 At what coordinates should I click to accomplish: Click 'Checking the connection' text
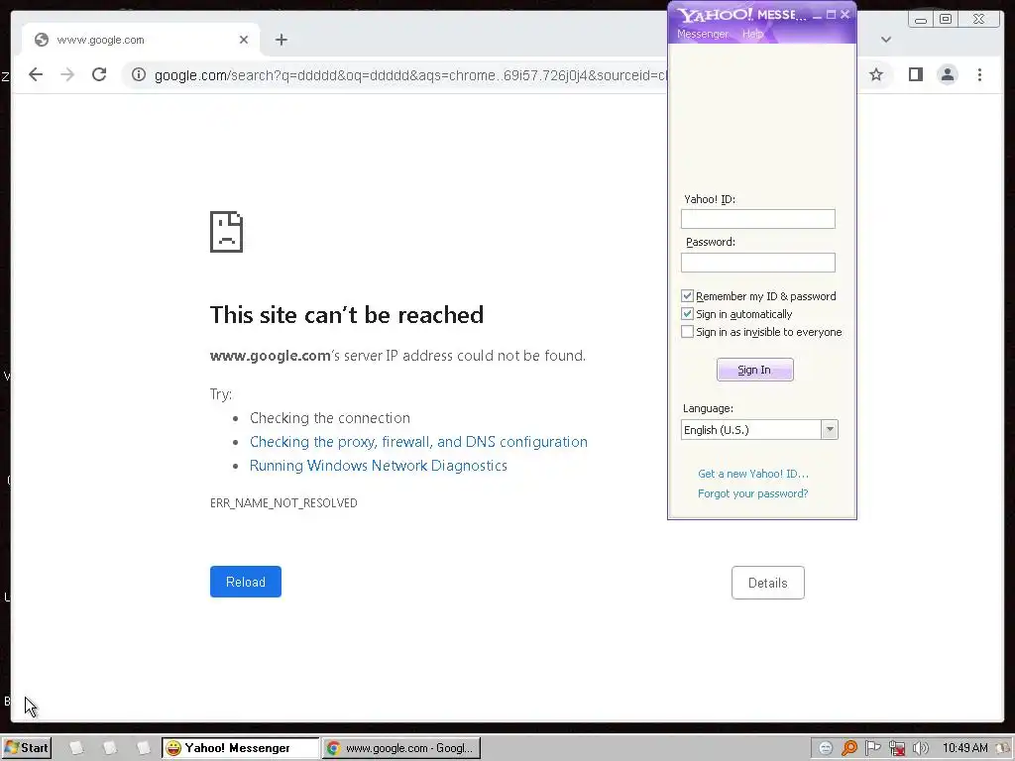330,418
